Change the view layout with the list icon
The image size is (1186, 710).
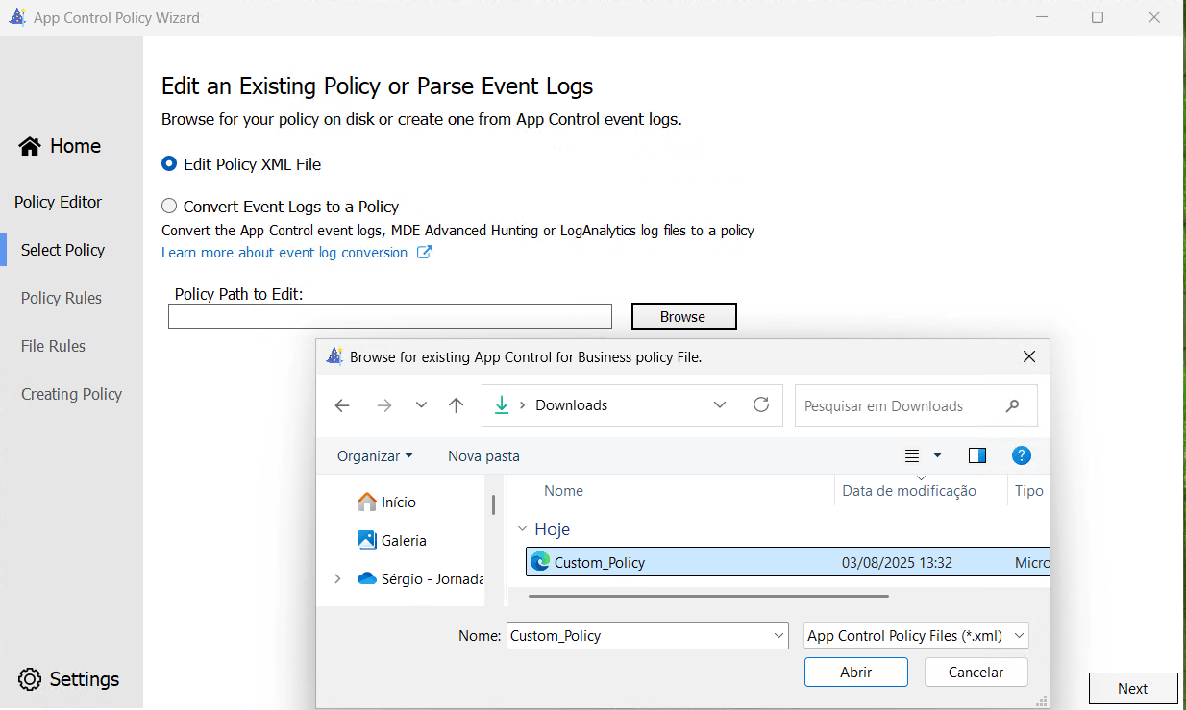coord(912,455)
